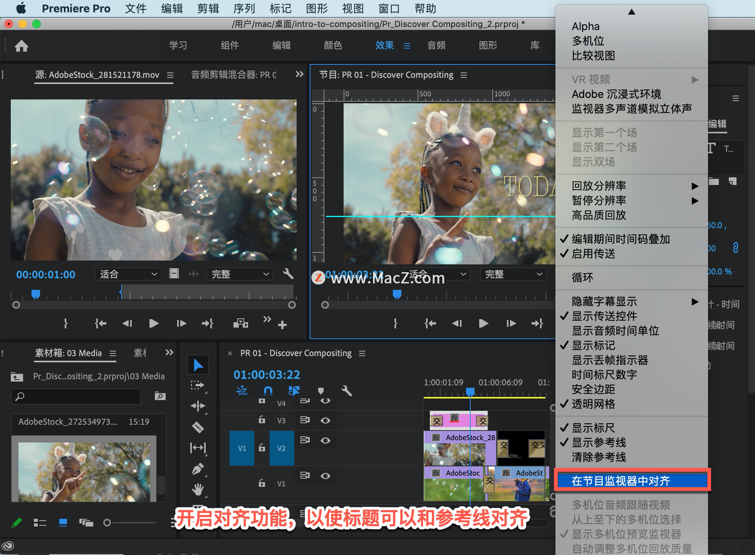Screen dimensions: 755x555
Task: Click Source monitor blue playhead marker
Action: 35,294
